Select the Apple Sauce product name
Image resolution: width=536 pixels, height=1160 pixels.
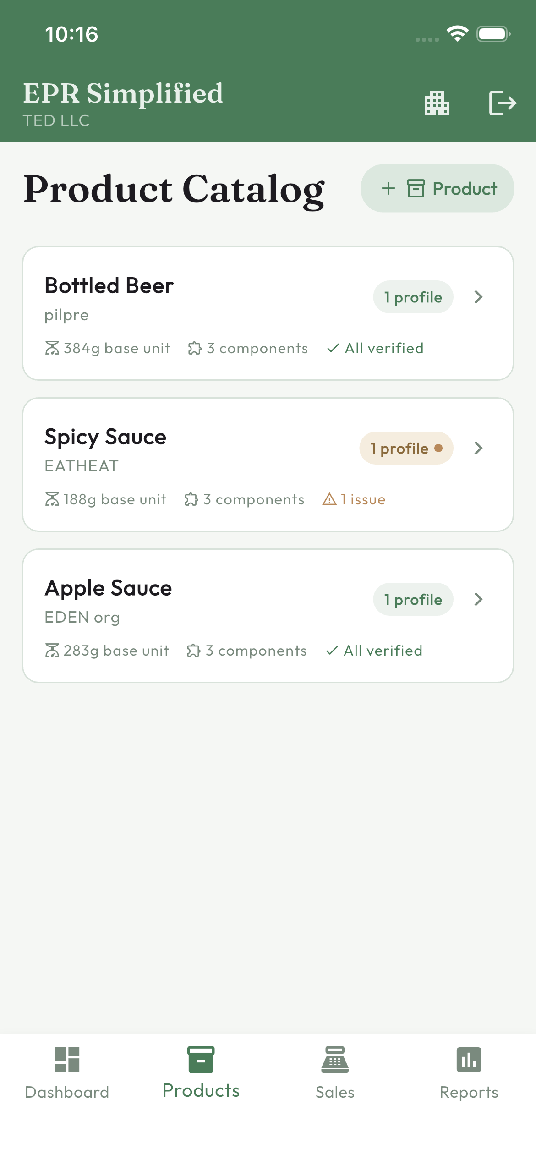point(108,588)
